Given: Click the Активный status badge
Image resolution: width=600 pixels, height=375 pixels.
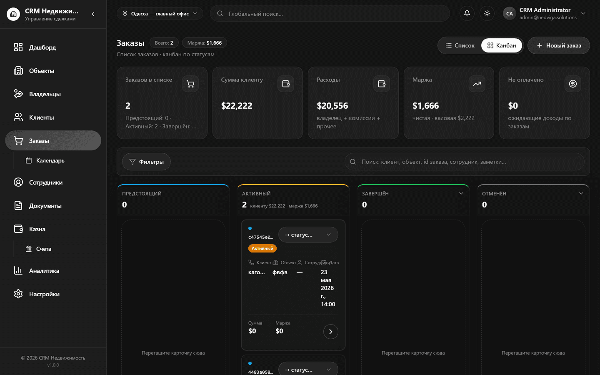Looking at the screenshot, I should [262, 248].
